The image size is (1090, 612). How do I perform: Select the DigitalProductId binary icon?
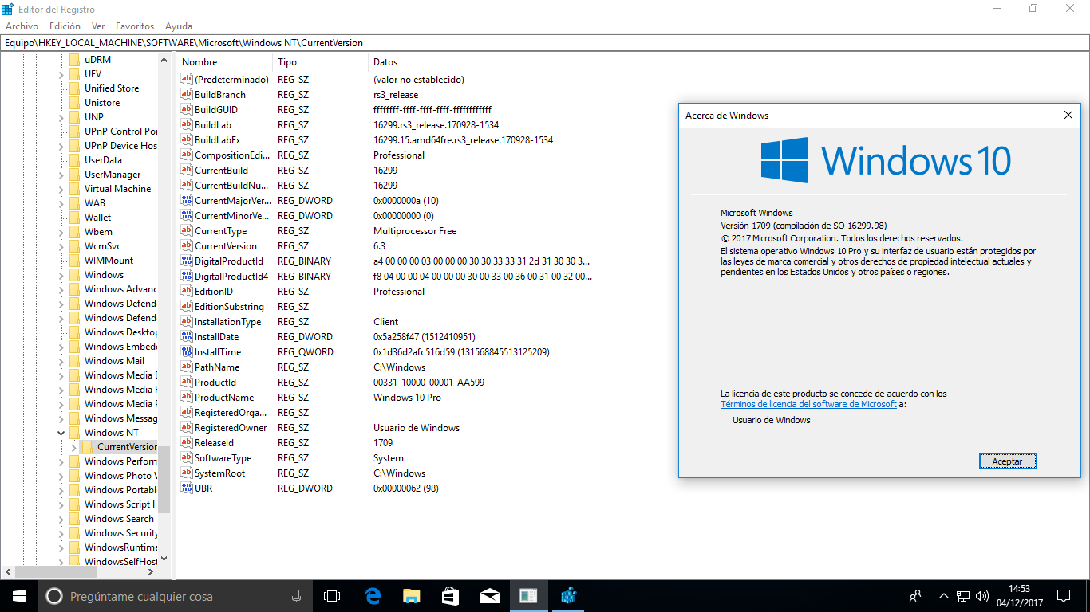pos(187,261)
